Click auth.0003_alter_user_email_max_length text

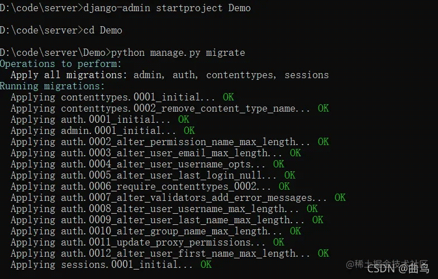tap(164, 153)
